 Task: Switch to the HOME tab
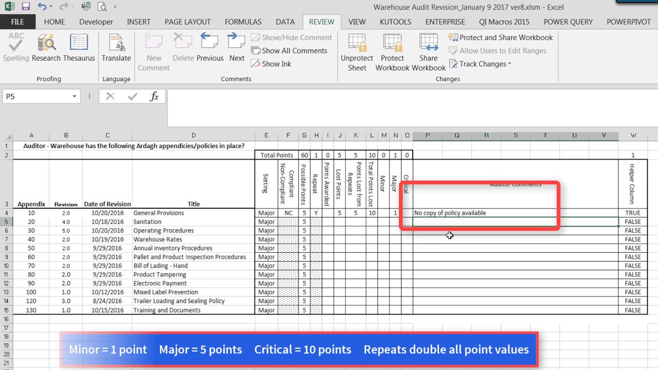(x=54, y=22)
